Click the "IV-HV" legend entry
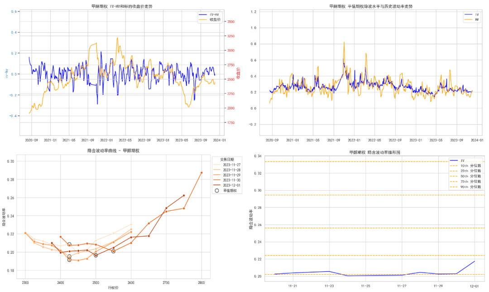 (x=209, y=14)
